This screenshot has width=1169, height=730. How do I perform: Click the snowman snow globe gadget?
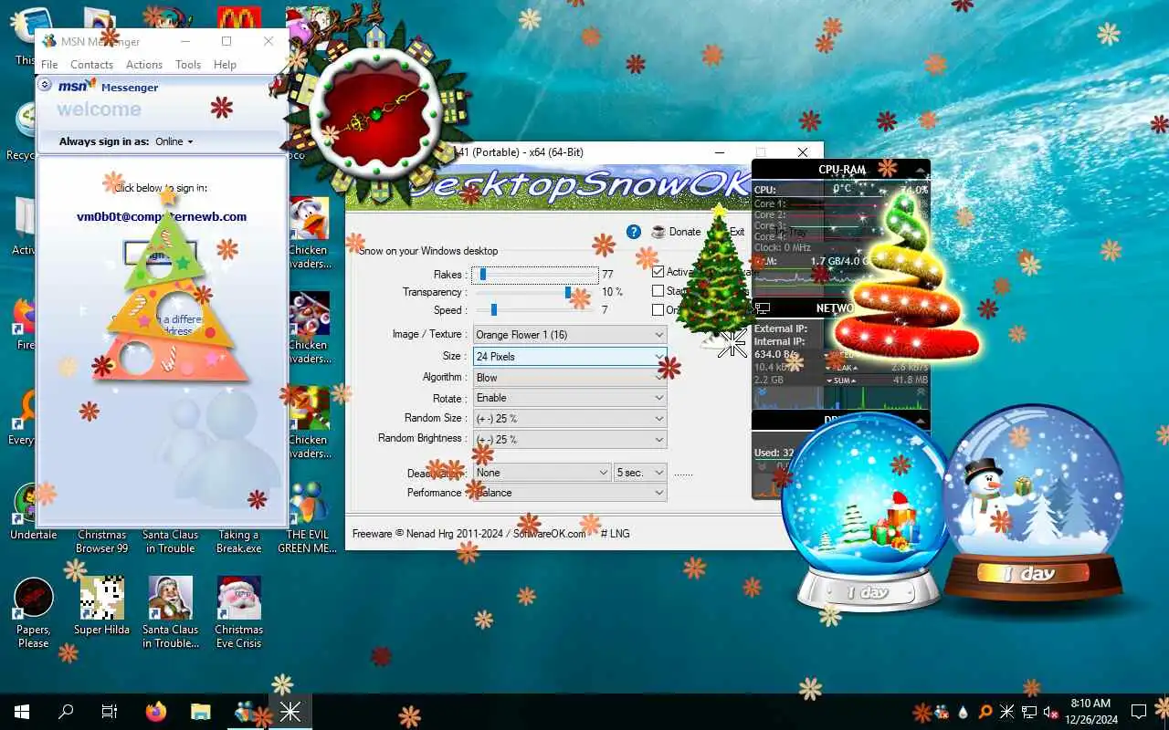(x=1033, y=503)
